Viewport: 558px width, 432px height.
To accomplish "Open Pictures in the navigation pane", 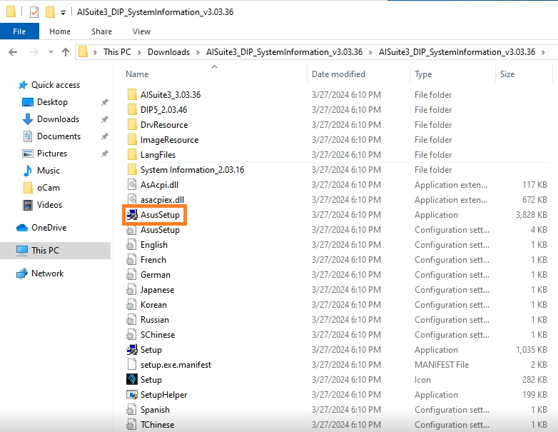I will [45, 153].
